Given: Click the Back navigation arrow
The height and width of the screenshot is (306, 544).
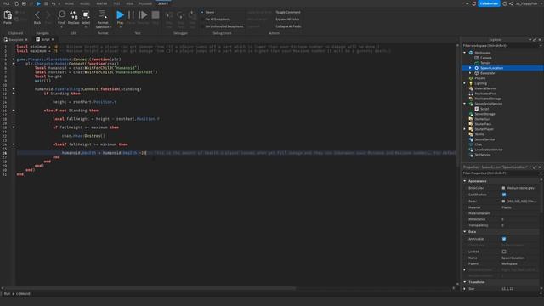Looking at the screenshot, I should click(37, 15).
